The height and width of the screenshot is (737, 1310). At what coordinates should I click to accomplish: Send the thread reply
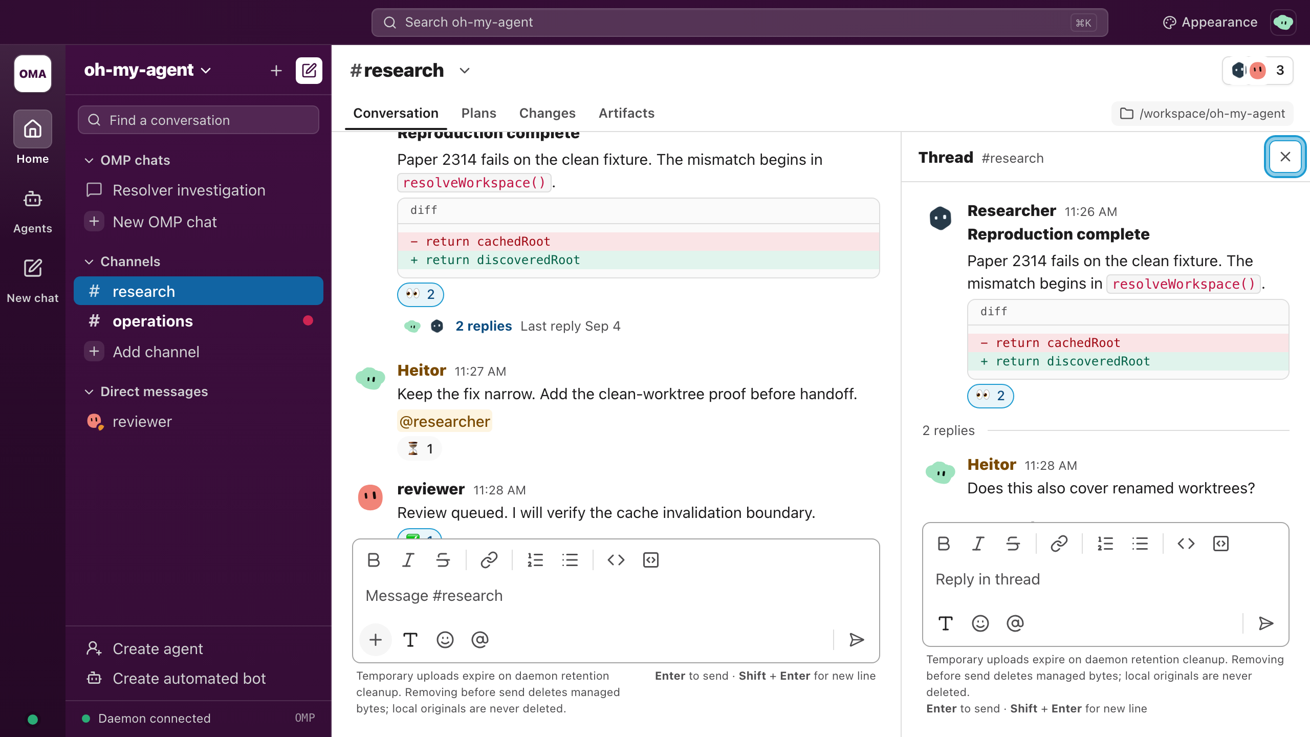click(x=1266, y=623)
